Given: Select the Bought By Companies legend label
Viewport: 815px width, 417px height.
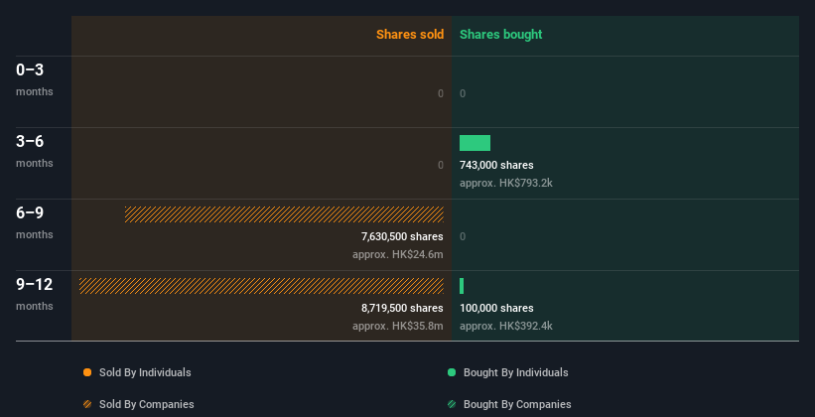Looking at the screenshot, I should click(x=517, y=404).
